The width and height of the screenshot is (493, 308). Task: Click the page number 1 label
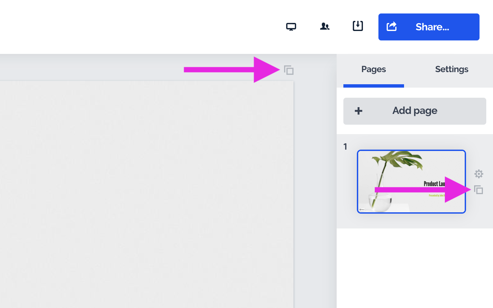345,147
